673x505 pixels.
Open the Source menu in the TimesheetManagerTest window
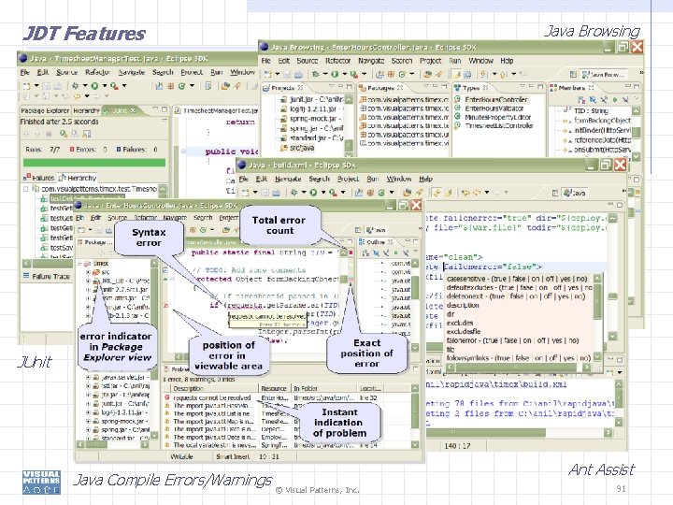67,72
